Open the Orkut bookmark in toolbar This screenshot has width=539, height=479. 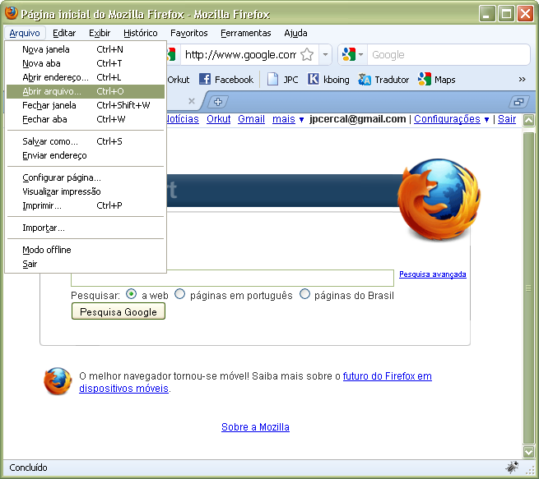[178, 80]
